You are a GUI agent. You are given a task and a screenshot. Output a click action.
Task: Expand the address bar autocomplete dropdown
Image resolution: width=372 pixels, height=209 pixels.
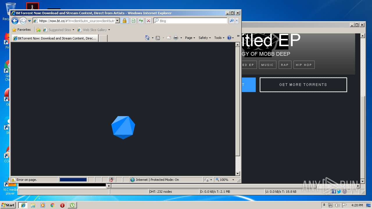[117, 21]
